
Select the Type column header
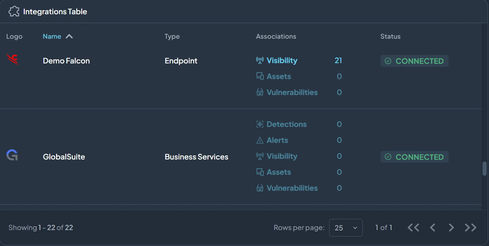pyautogui.click(x=172, y=36)
